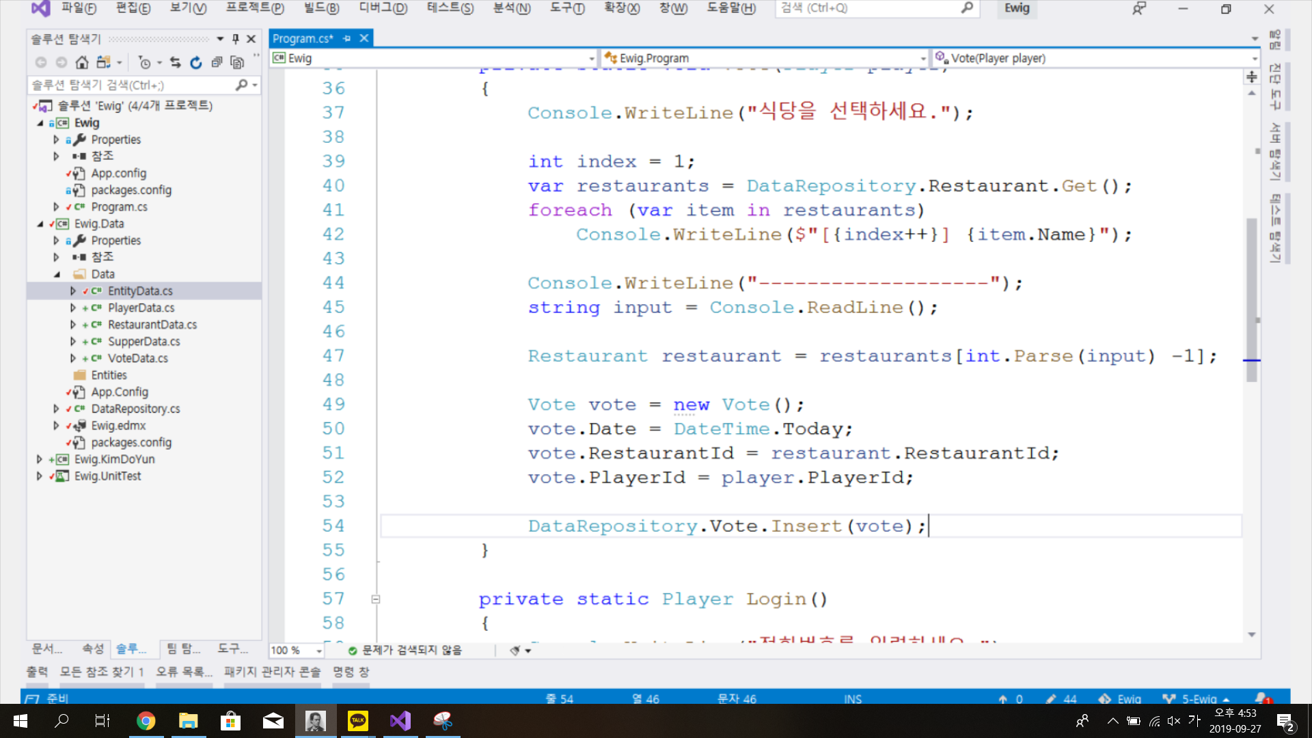
Task: Collapse the Data folder in Ewig.Data
Action: pyautogui.click(x=57, y=275)
